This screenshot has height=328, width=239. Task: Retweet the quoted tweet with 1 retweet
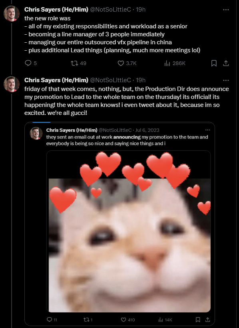86,320
